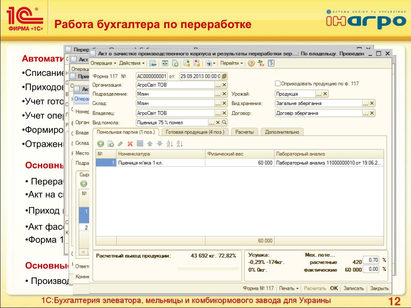
Task: Click the unpost document icon with red arrow
Action: [196, 63]
